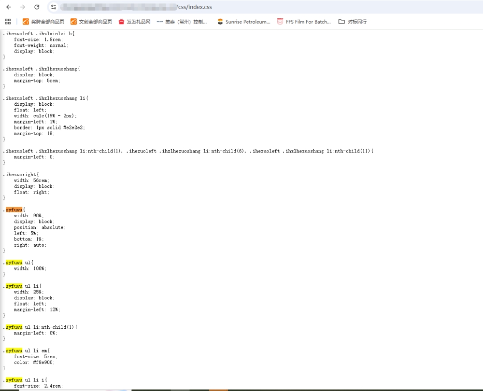Open the FFS Film For Batch bookmark
The image size is (483, 391).
(x=304, y=22)
